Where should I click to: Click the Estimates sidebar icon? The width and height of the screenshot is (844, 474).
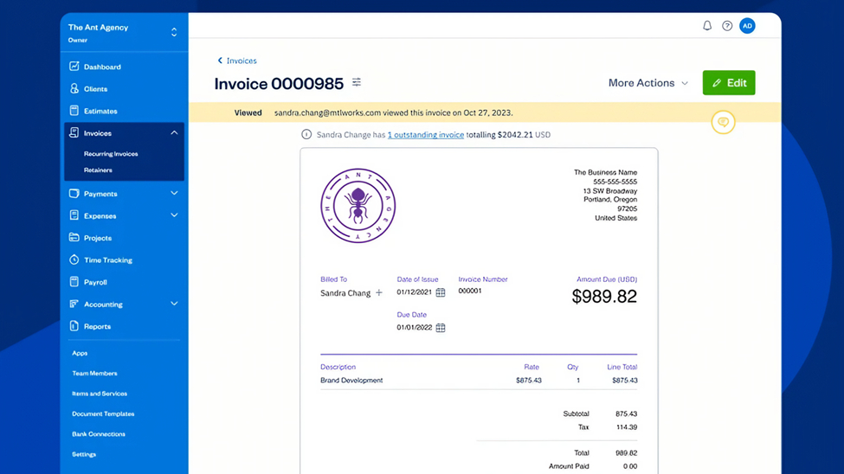(74, 111)
